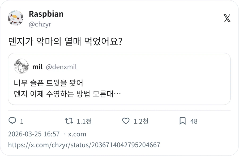Click the timestamp 2026-03-25 16:57

click(x=34, y=134)
